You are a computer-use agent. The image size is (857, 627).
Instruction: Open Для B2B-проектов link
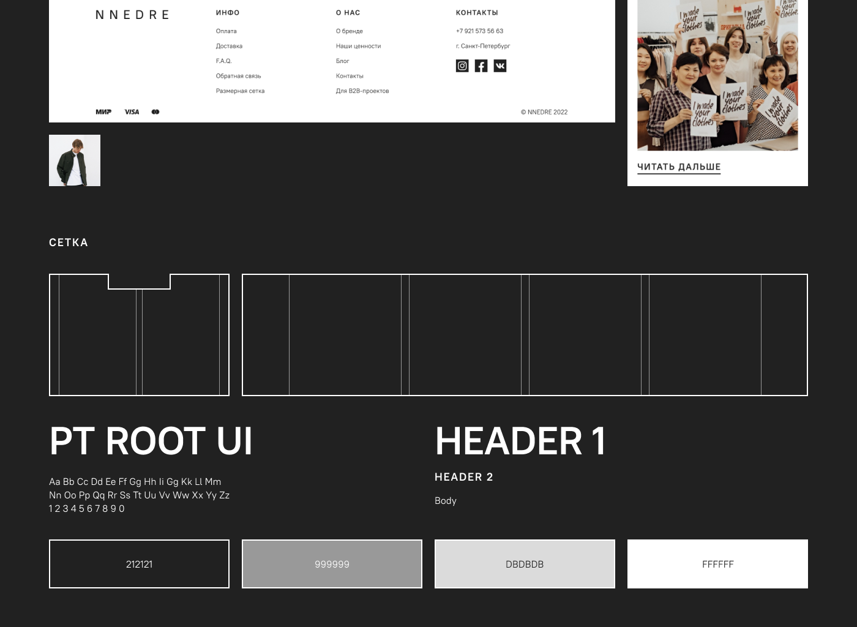pos(362,91)
